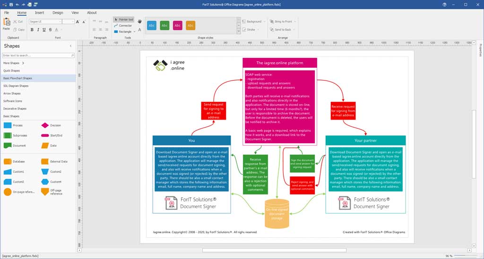Click the text tool 'A' icon
This screenshot has height=259, width=484.
click(140, 30)
